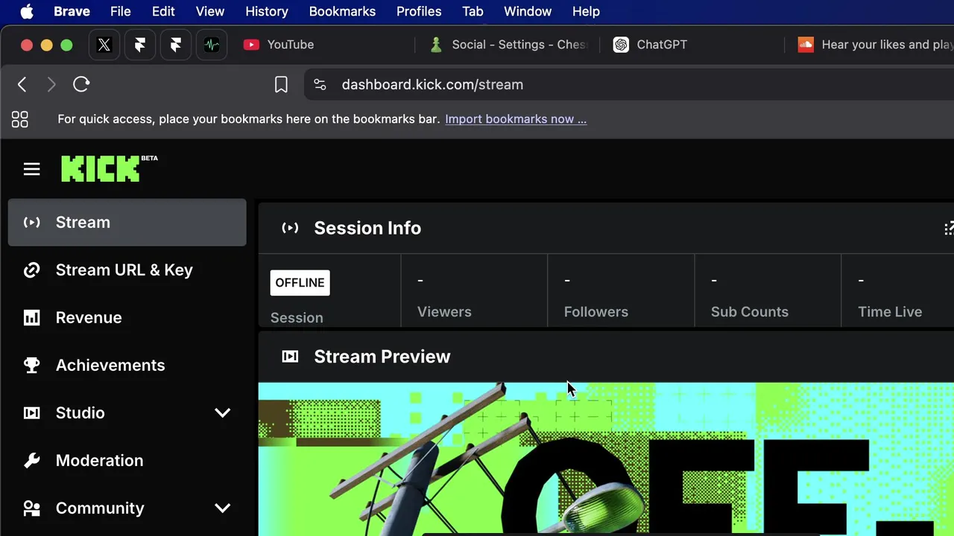
Task: Click the Studio label in the sidebar
Action: 80,412
